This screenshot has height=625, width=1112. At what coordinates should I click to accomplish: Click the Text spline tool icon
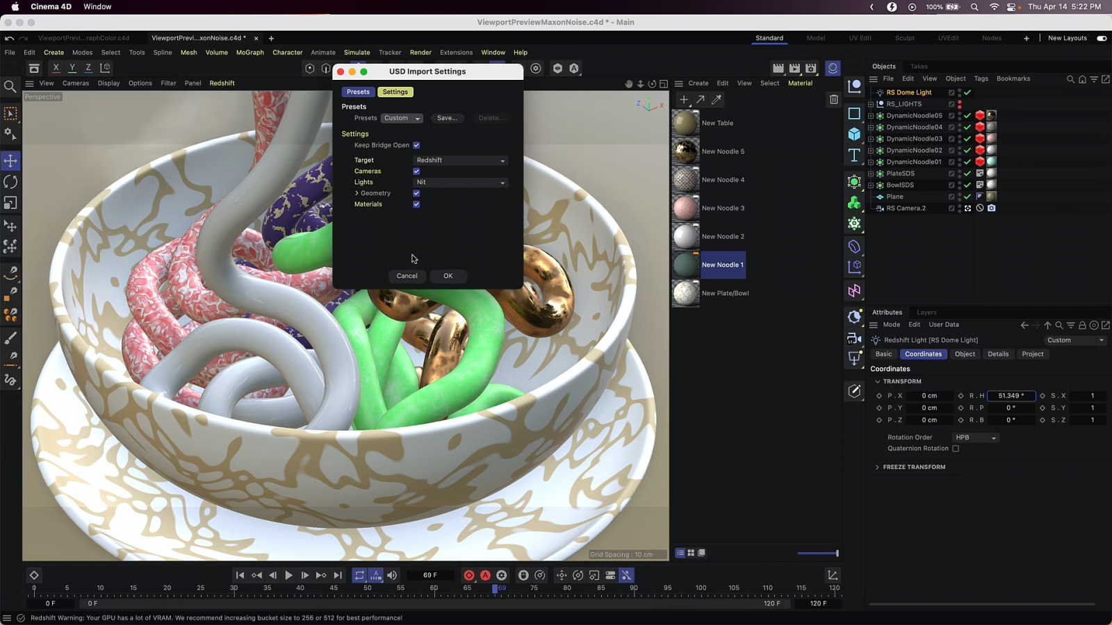click(854, 155)
